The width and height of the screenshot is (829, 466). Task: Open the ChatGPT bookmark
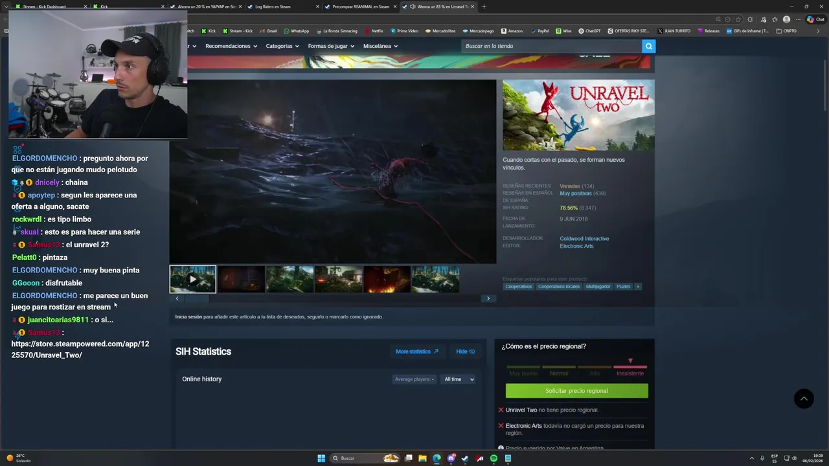590,31
